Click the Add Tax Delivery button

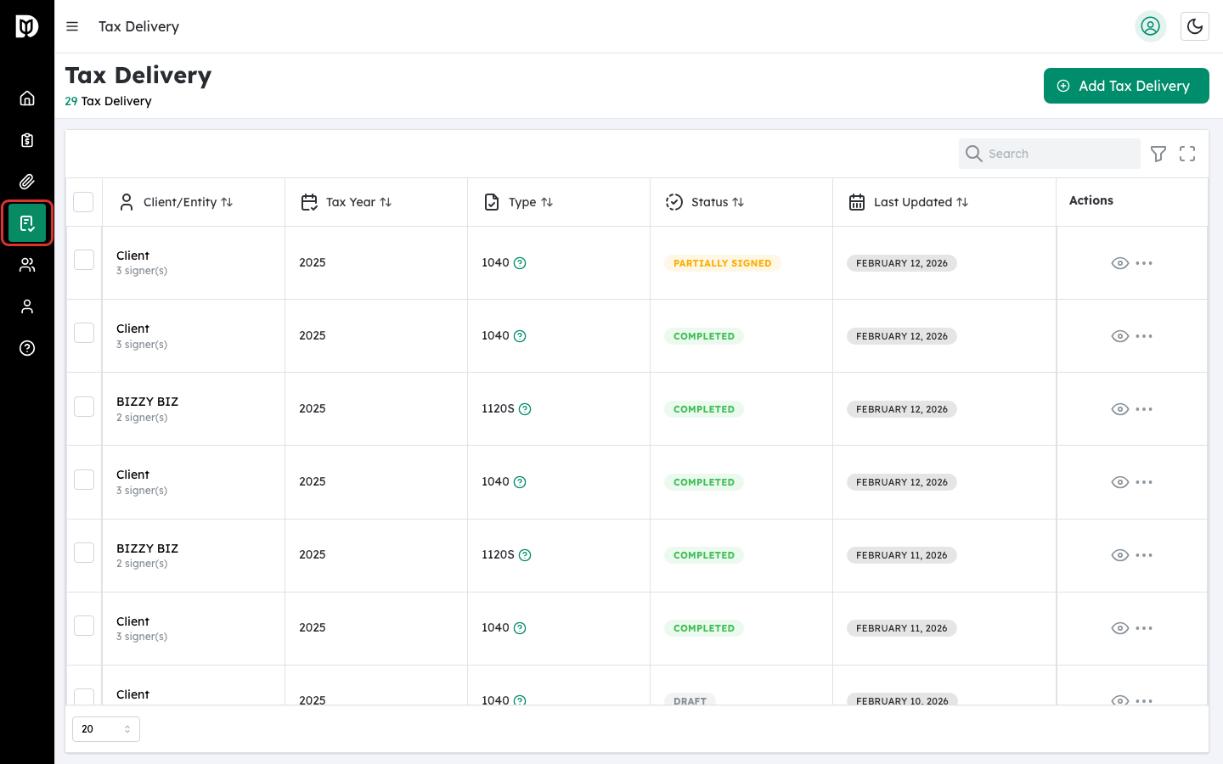[1125, 86]
